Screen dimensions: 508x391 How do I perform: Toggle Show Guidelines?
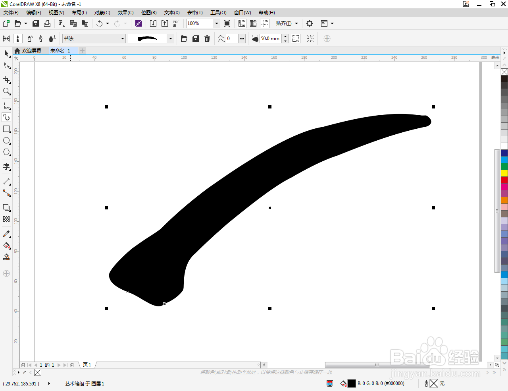(x=265, y=23)
